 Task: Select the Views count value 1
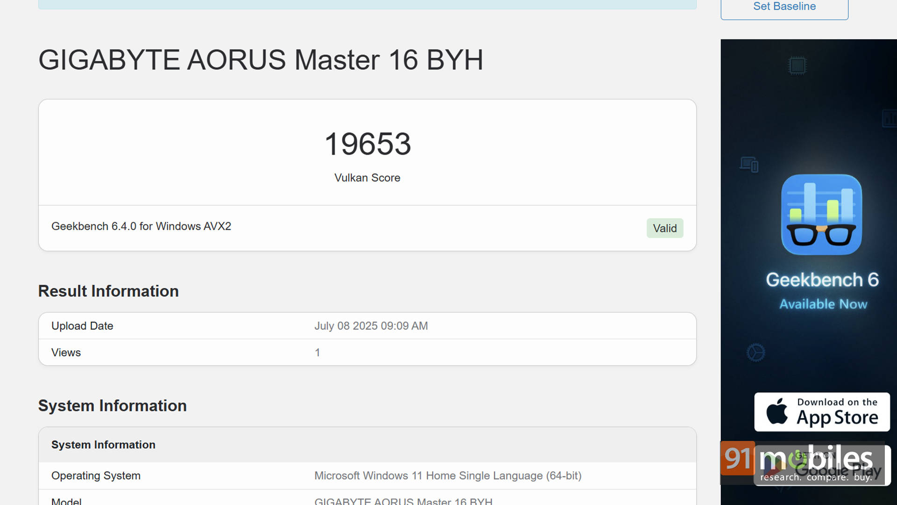[317, 353]
